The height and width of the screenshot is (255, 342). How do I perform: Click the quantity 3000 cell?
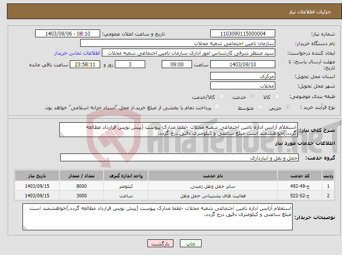(81, 196)
